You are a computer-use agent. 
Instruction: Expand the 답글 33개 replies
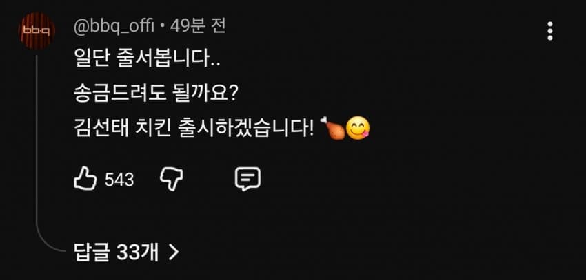click(126, 252)
